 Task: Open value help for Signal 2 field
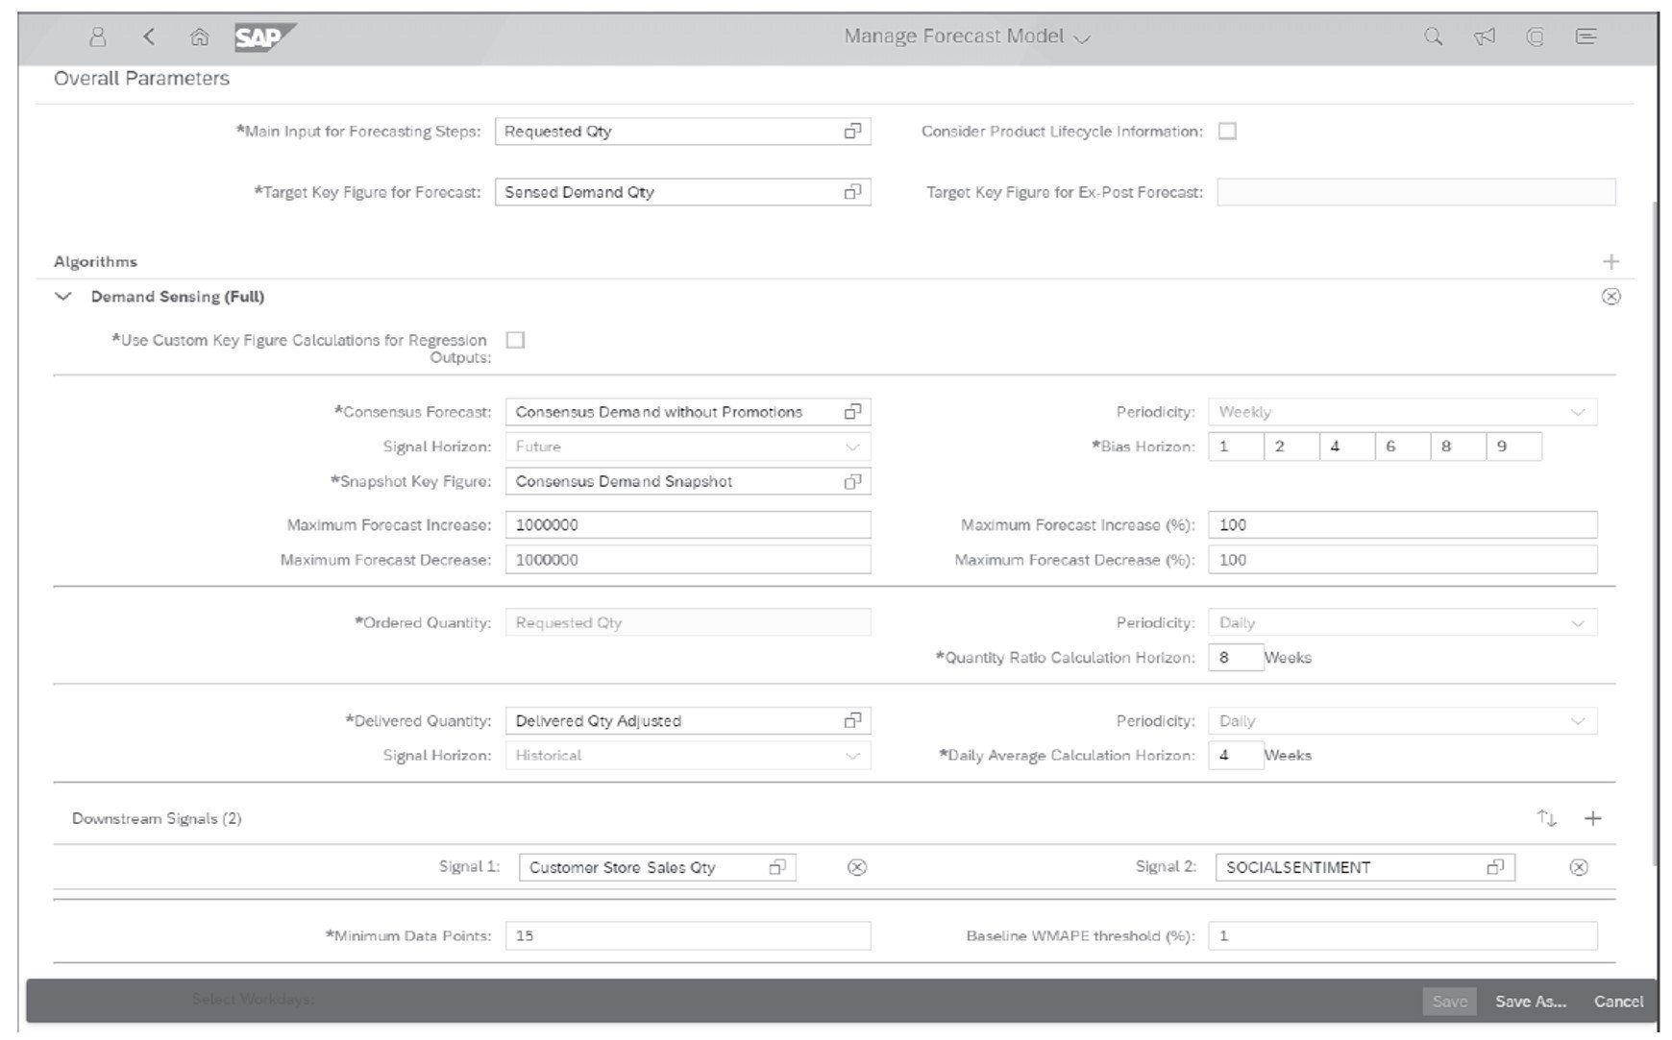click(x=1495, y=867)
